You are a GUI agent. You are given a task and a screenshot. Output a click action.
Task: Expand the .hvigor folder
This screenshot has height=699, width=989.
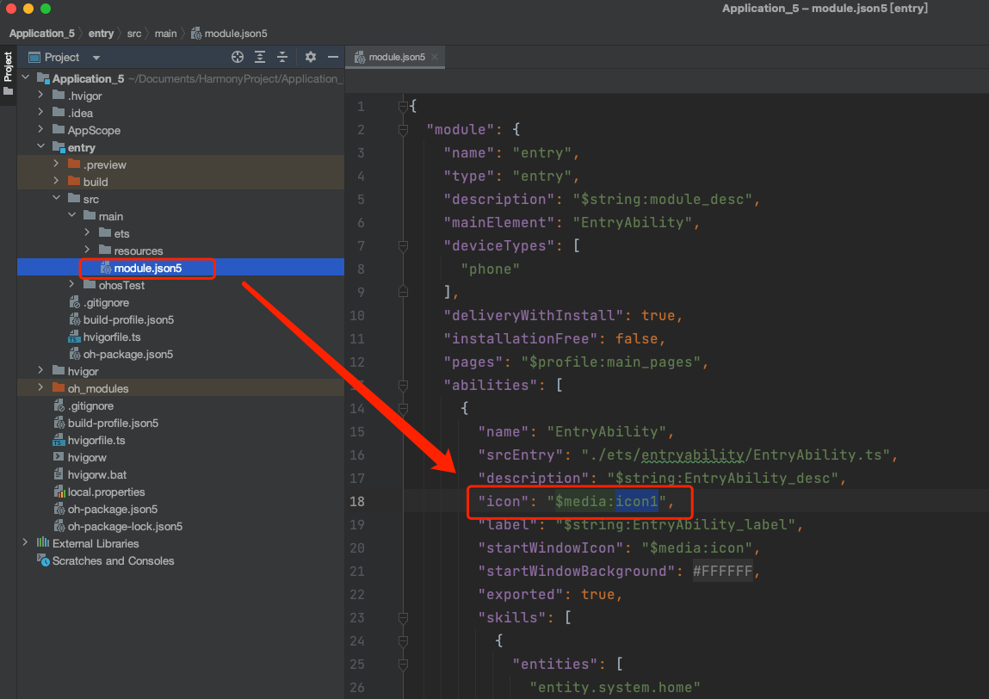[41, 95]
